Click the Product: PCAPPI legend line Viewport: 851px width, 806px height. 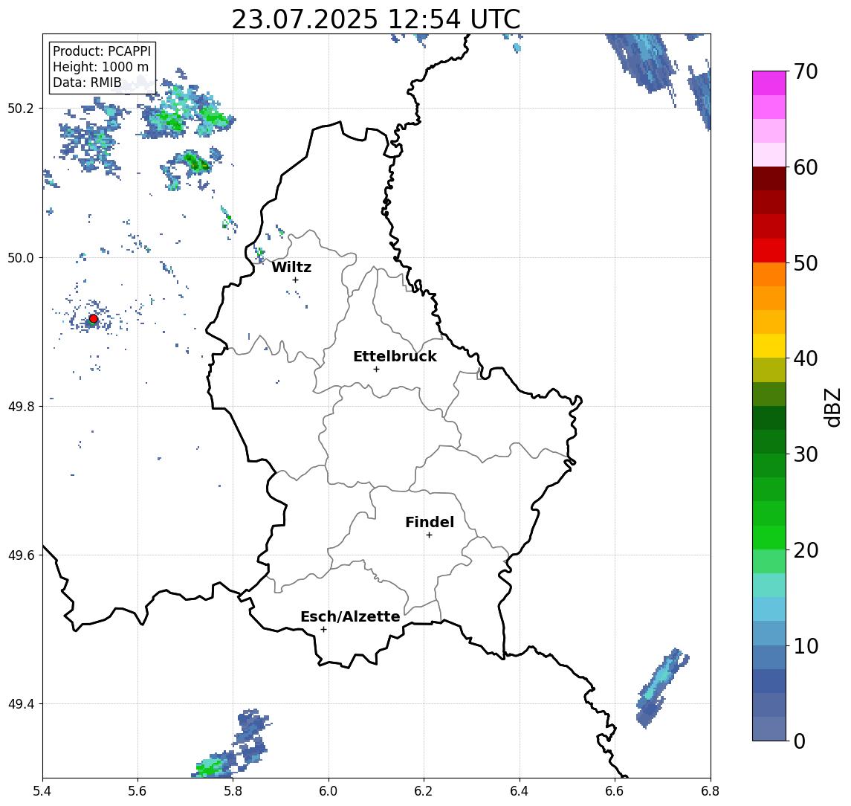[102, 51]
